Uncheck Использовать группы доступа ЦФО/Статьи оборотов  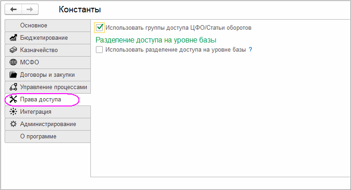click(100, 28)
